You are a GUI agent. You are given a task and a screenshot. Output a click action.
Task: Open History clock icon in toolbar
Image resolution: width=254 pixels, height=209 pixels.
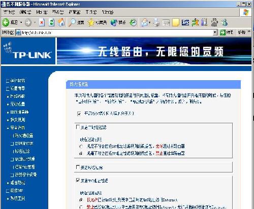[x=134, y=22]
